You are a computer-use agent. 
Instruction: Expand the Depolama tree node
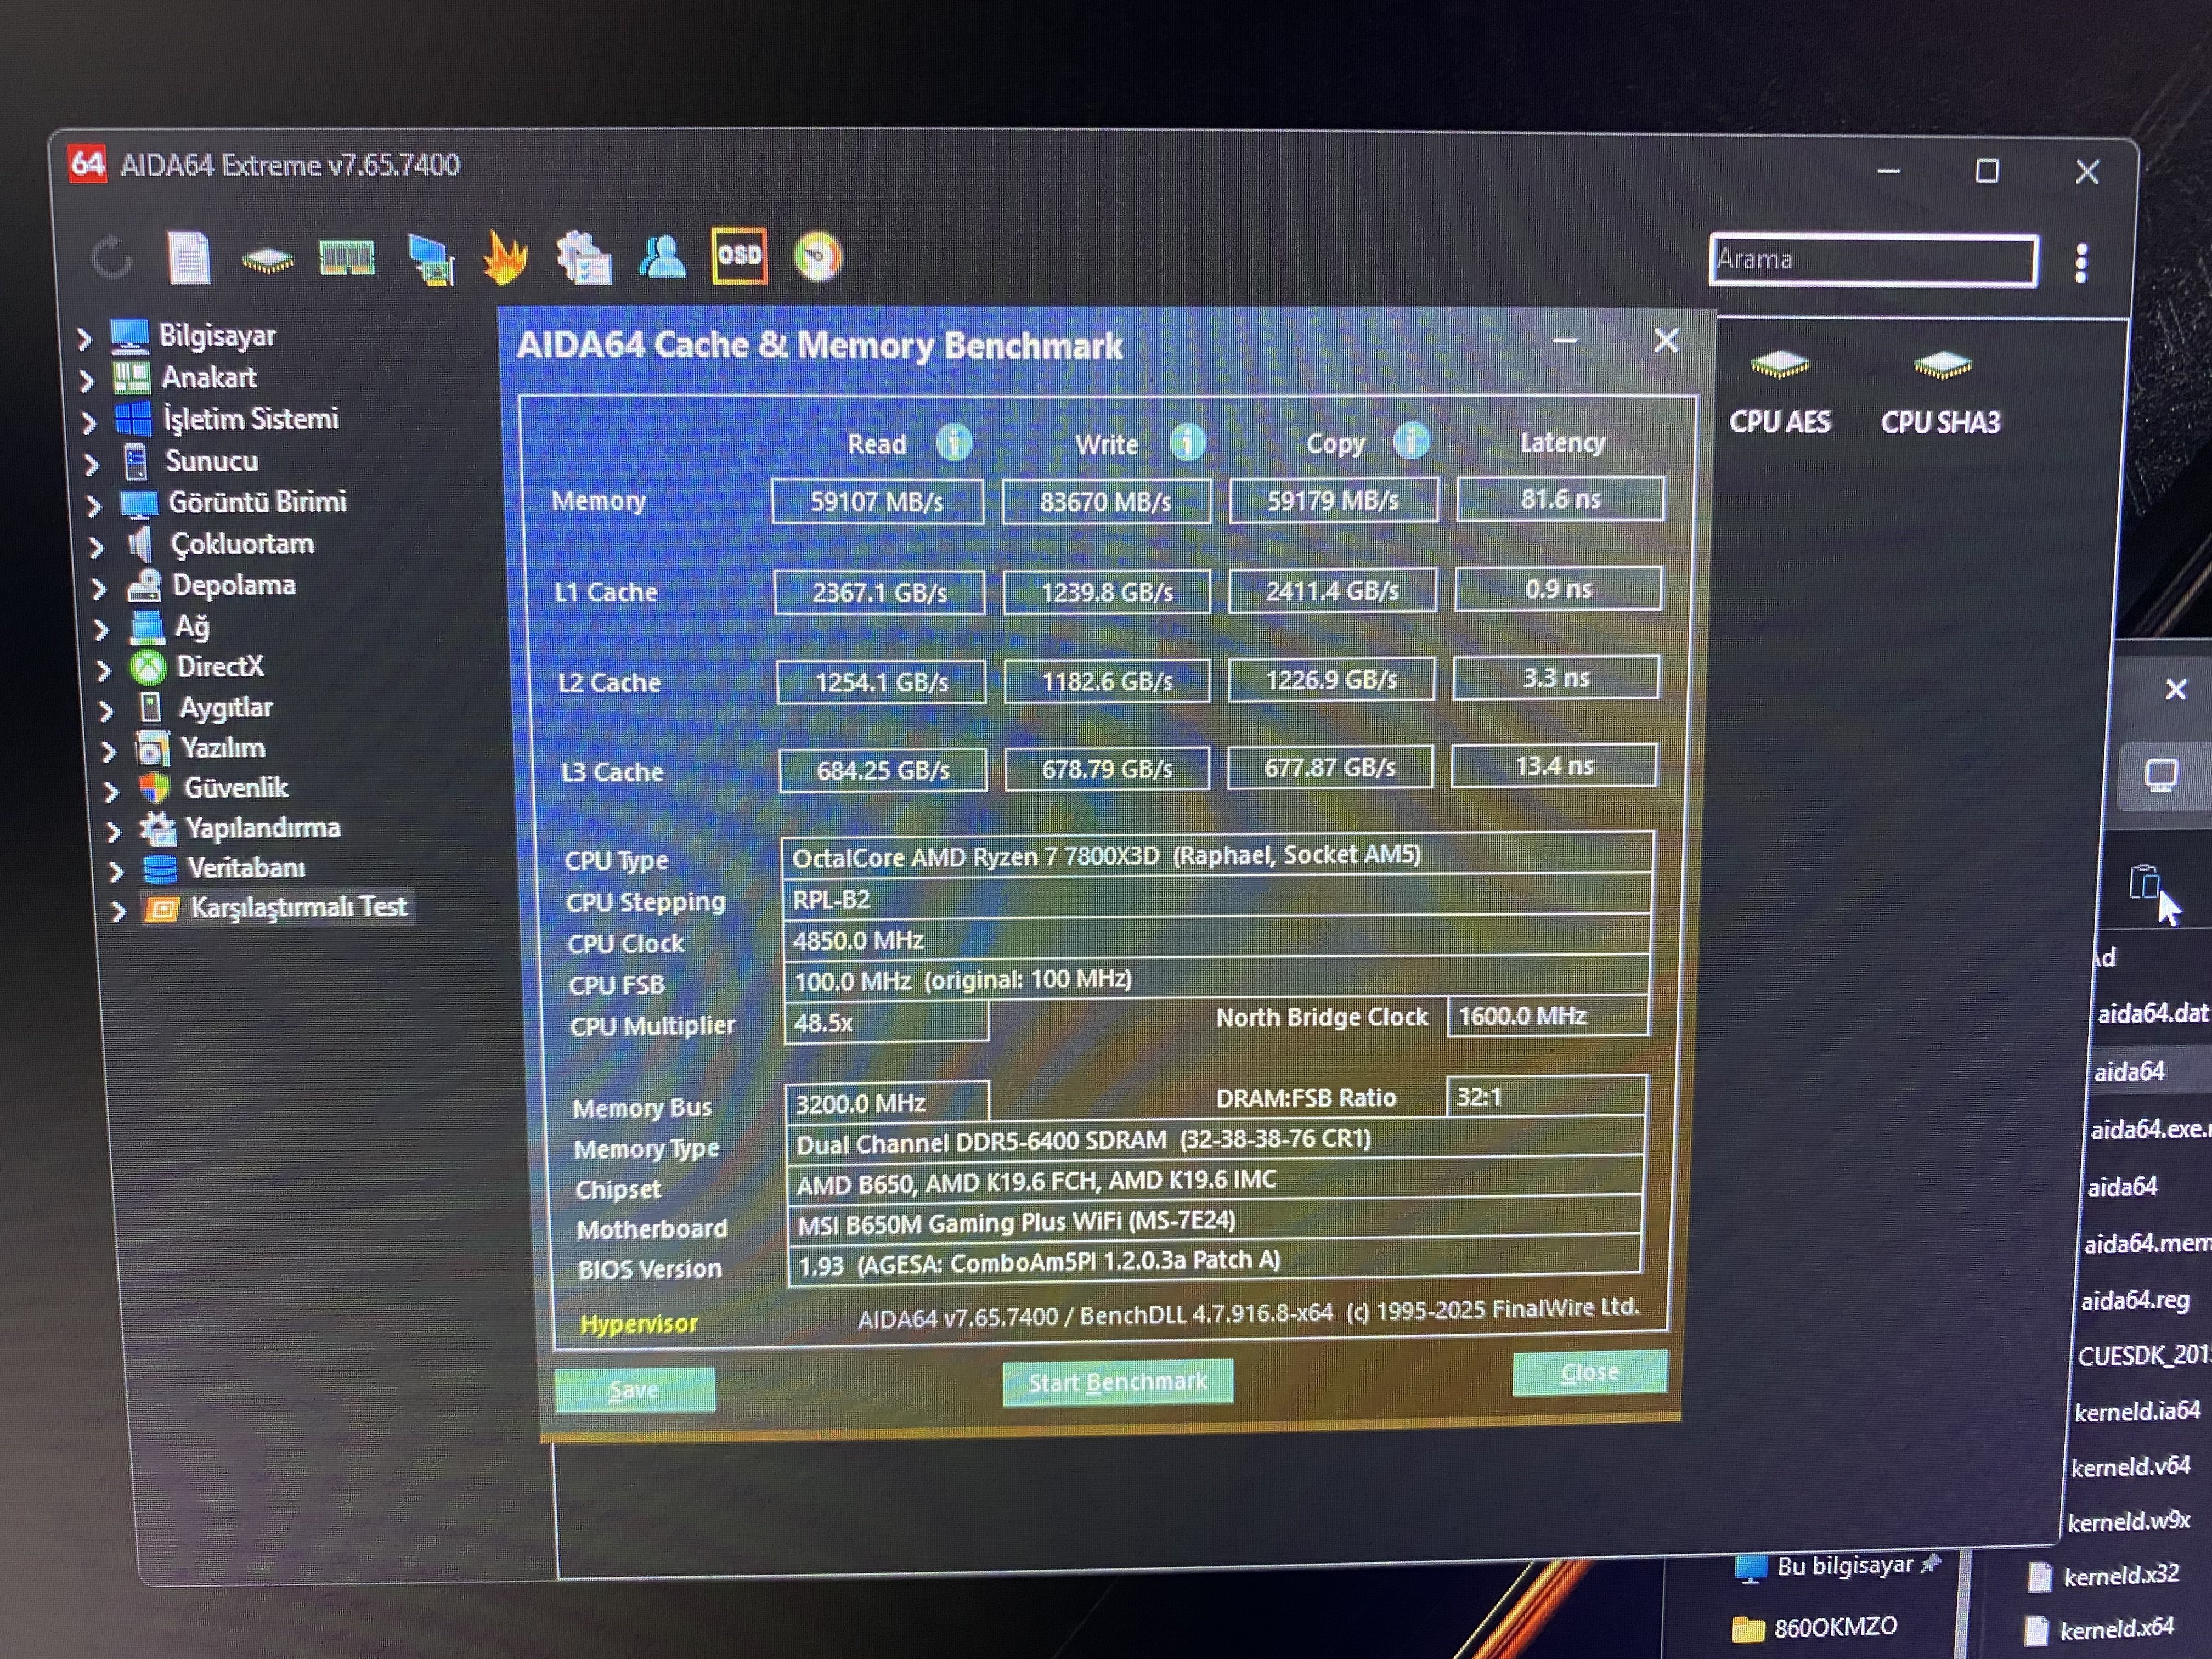click(98, 589)
